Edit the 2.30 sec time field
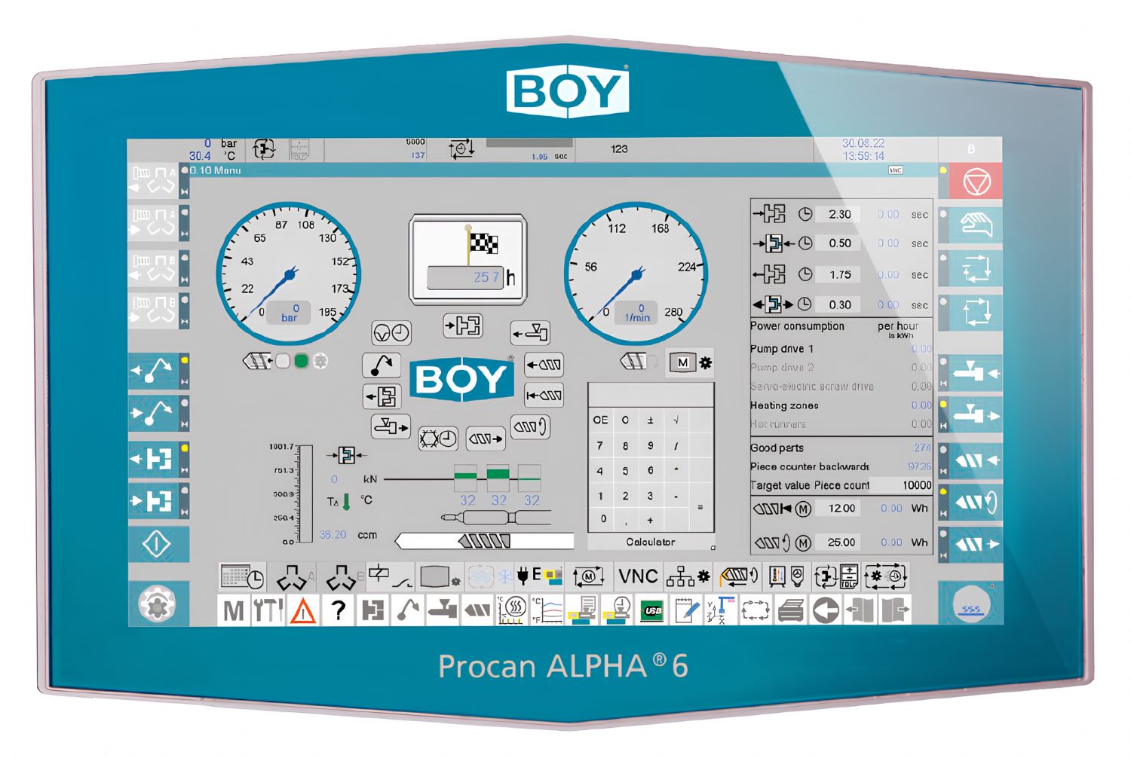 840,214
